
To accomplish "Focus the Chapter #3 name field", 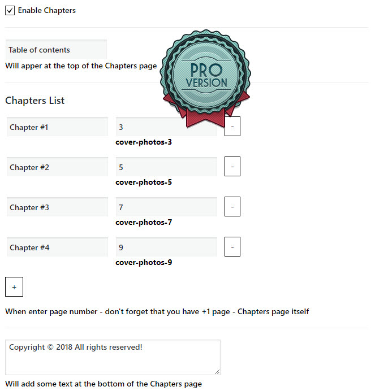I will click(x=57, y=207).
